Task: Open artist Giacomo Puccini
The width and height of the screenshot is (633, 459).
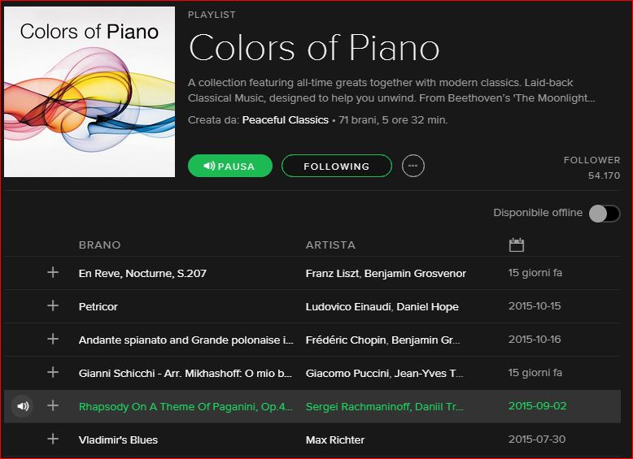Action: (x=347, y=373)
